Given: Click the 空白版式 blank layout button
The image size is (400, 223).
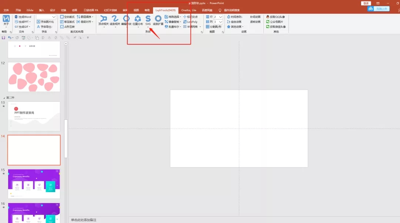Looking at the screenshot, I should (67, 17).
